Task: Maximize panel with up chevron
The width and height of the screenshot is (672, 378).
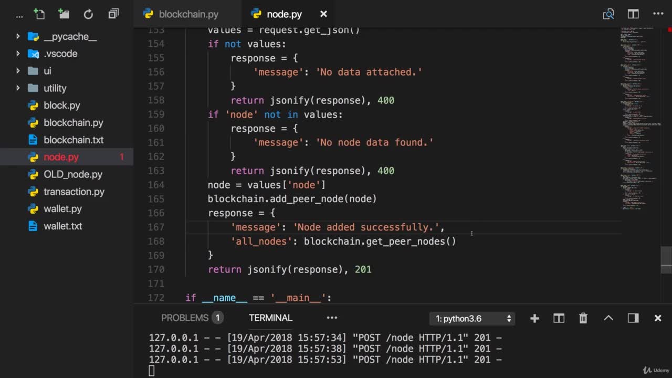Action: (x=608, y=318)
